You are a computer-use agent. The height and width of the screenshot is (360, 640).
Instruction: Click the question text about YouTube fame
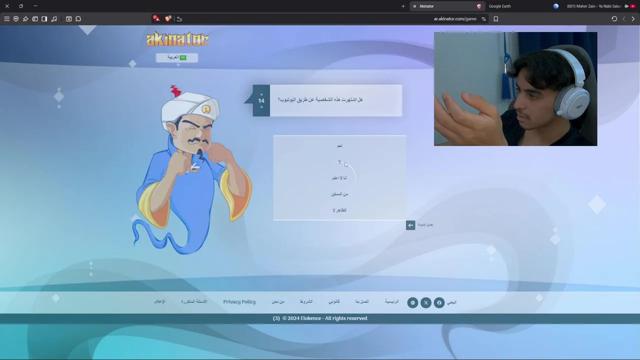[320, 99]
